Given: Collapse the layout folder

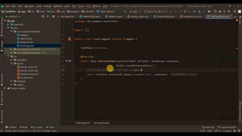Looking at the screenshot, I should click(11, 63).
